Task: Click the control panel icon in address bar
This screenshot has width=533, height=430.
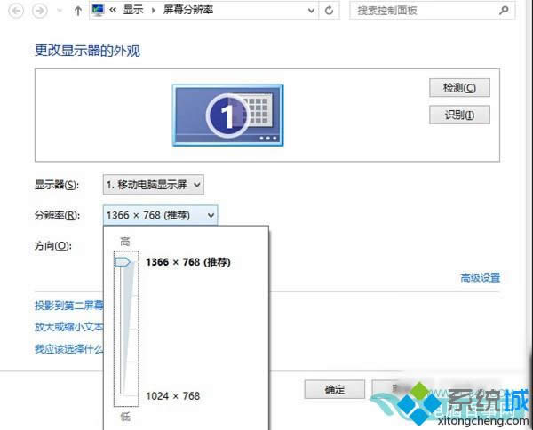Action: click(x=99, y=10)
